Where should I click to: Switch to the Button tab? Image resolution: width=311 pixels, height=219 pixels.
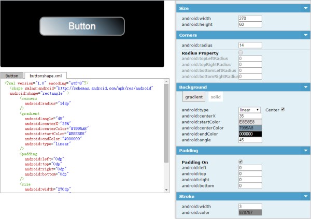tap(12, 76)
